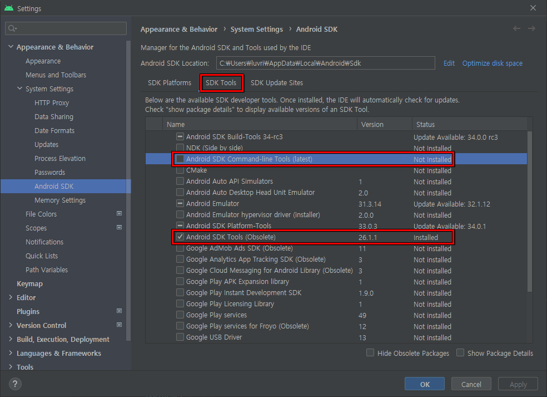Click the project-level icon beside Version Control

pos(120,325)
